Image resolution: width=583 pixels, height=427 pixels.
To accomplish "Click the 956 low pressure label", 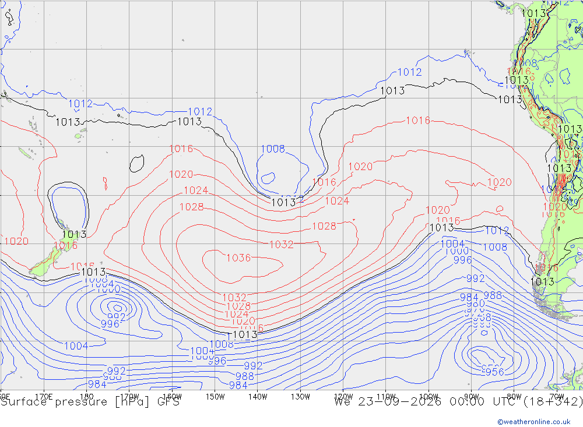I will point(495,372).
